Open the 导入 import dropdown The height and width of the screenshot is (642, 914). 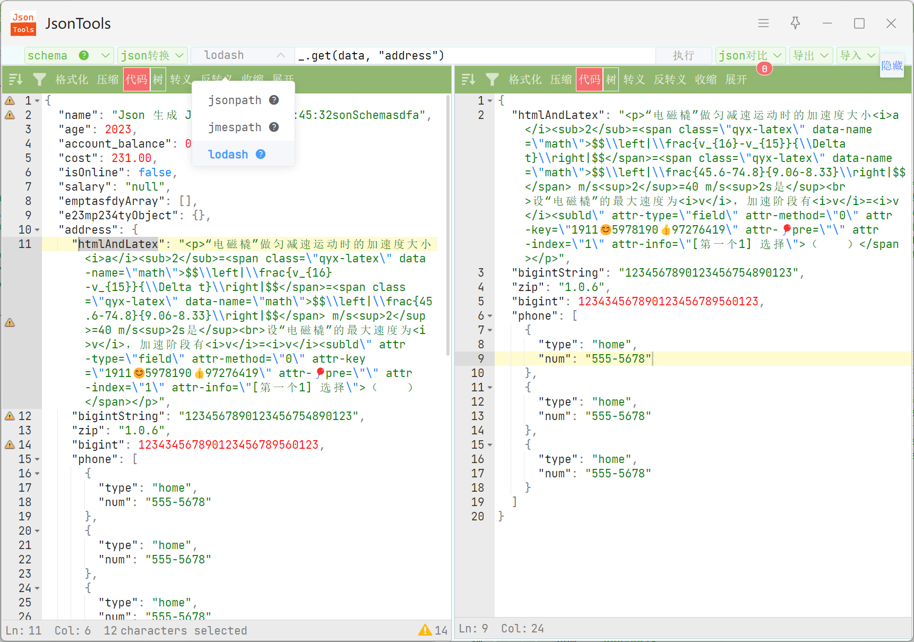point(858,55)
